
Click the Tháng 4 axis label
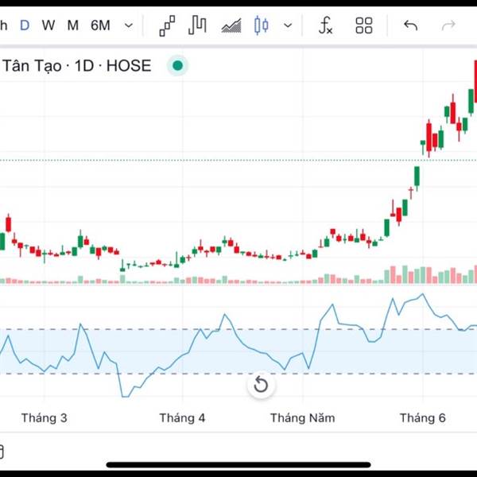(x=182, y=417)
